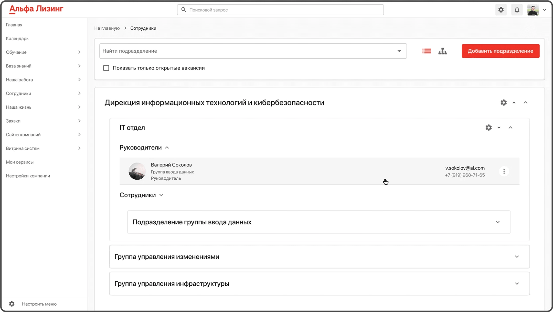553x312 pixels.
Task: Expand Группа управления изменениями section
Action: 517,257
